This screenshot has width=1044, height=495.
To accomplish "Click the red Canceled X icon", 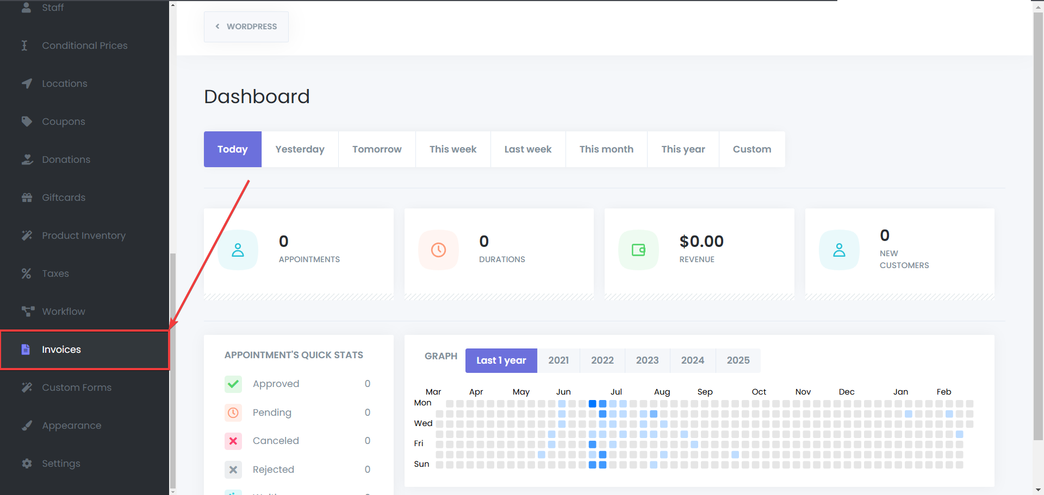I will (x=233, y=441).
